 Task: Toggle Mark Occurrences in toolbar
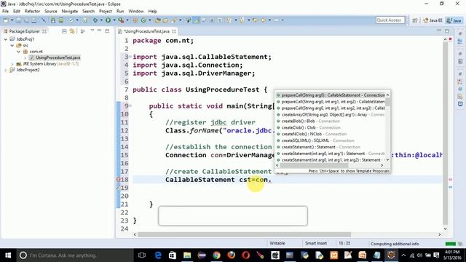(197, 20)
